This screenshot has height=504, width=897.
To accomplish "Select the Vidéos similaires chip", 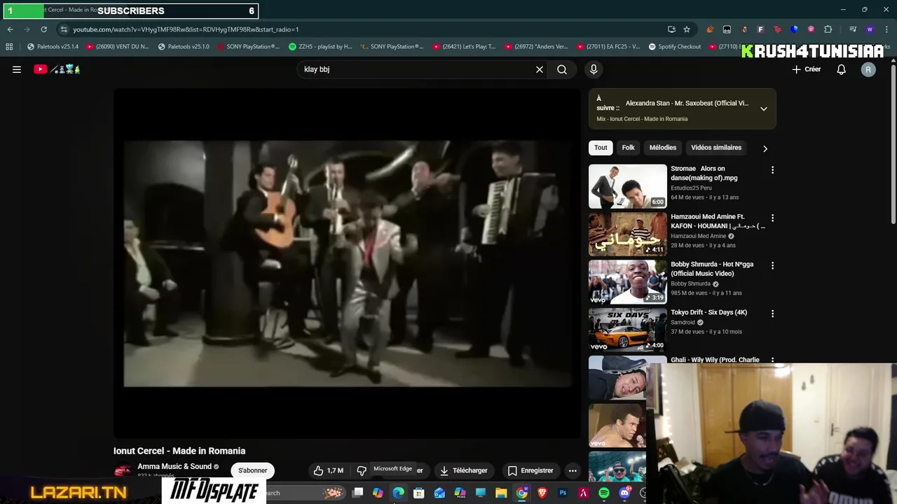I will (x=716, y=148).
